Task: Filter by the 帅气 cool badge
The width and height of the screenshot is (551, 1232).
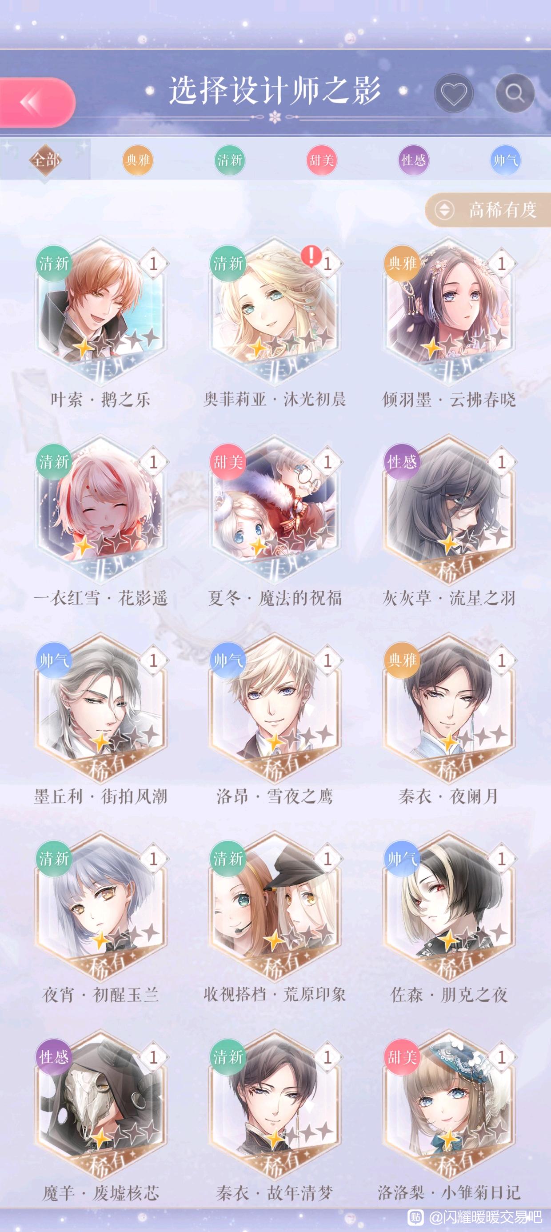Action: point(505,160)
